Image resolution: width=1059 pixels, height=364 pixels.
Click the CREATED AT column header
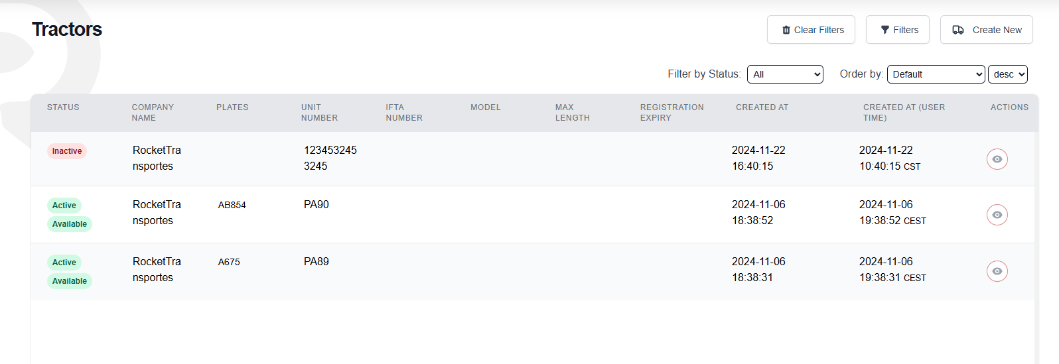[762, 107]
